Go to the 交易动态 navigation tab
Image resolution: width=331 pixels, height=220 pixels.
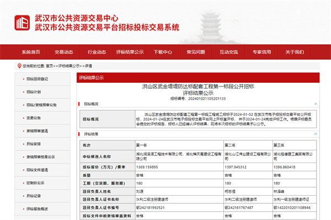(x=64, y=52)
